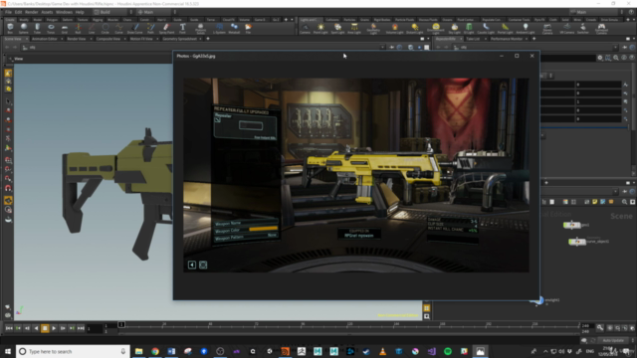
Task: Switch to the Take List tab
Action: (473, 39)
